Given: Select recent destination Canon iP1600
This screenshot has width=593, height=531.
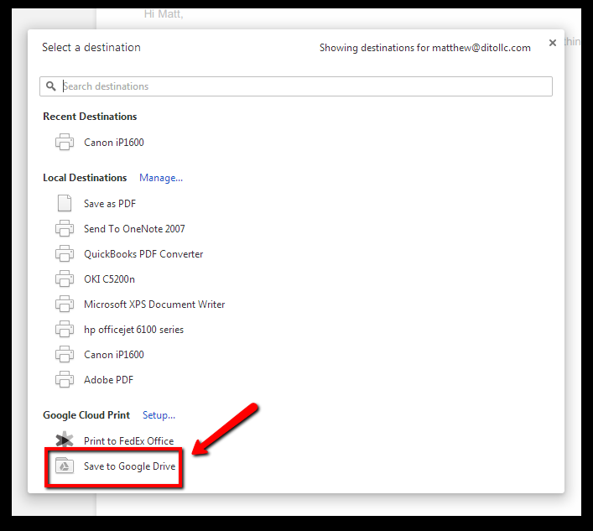Looking at the screenshot, I should [114, 143].
